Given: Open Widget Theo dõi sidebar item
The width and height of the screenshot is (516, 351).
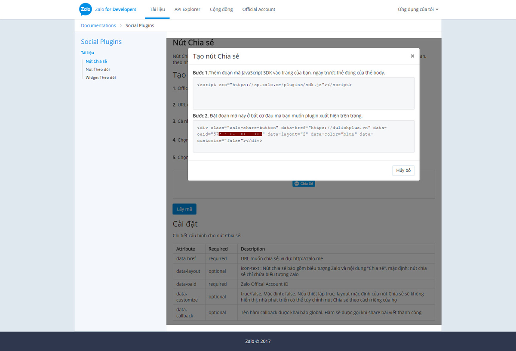Looking at the screenshot, I should point(101,78).
